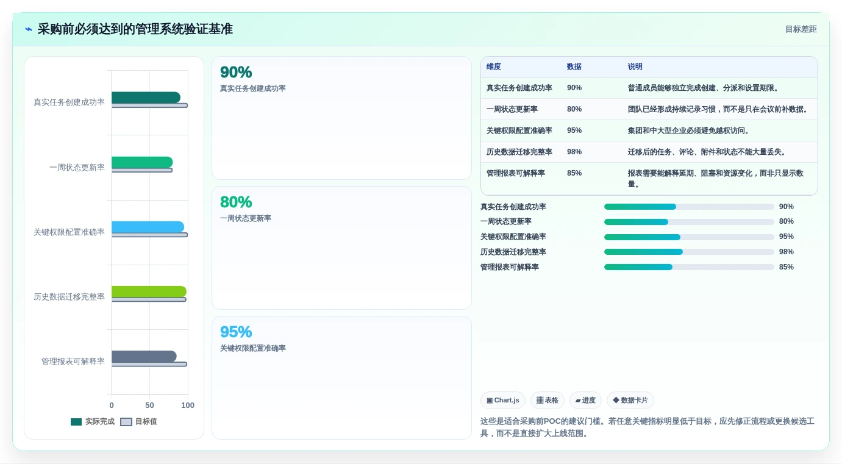Click the 进度 tag chip
Image resolution: width=842 pixels, height=464 pixels.
(x=585, y=401)
